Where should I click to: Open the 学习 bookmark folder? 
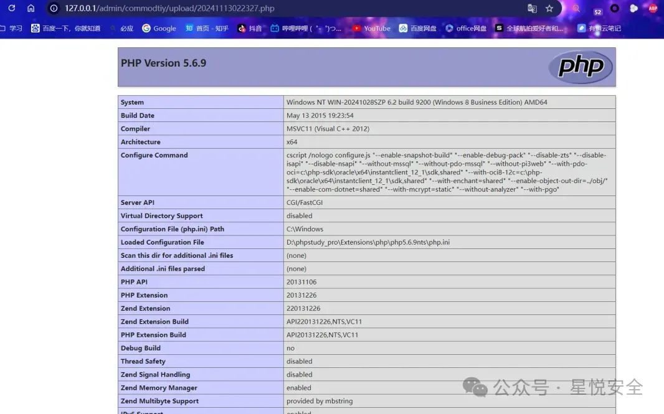coord(11,29)
